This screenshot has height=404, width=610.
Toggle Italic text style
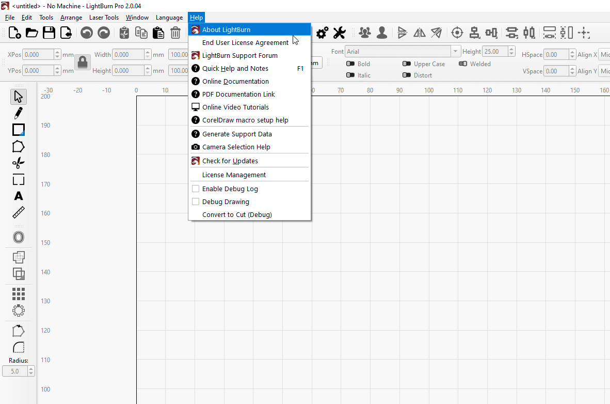coord(350,75)
